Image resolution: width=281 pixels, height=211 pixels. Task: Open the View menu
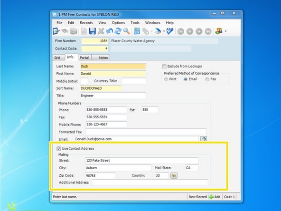(102, 23)
